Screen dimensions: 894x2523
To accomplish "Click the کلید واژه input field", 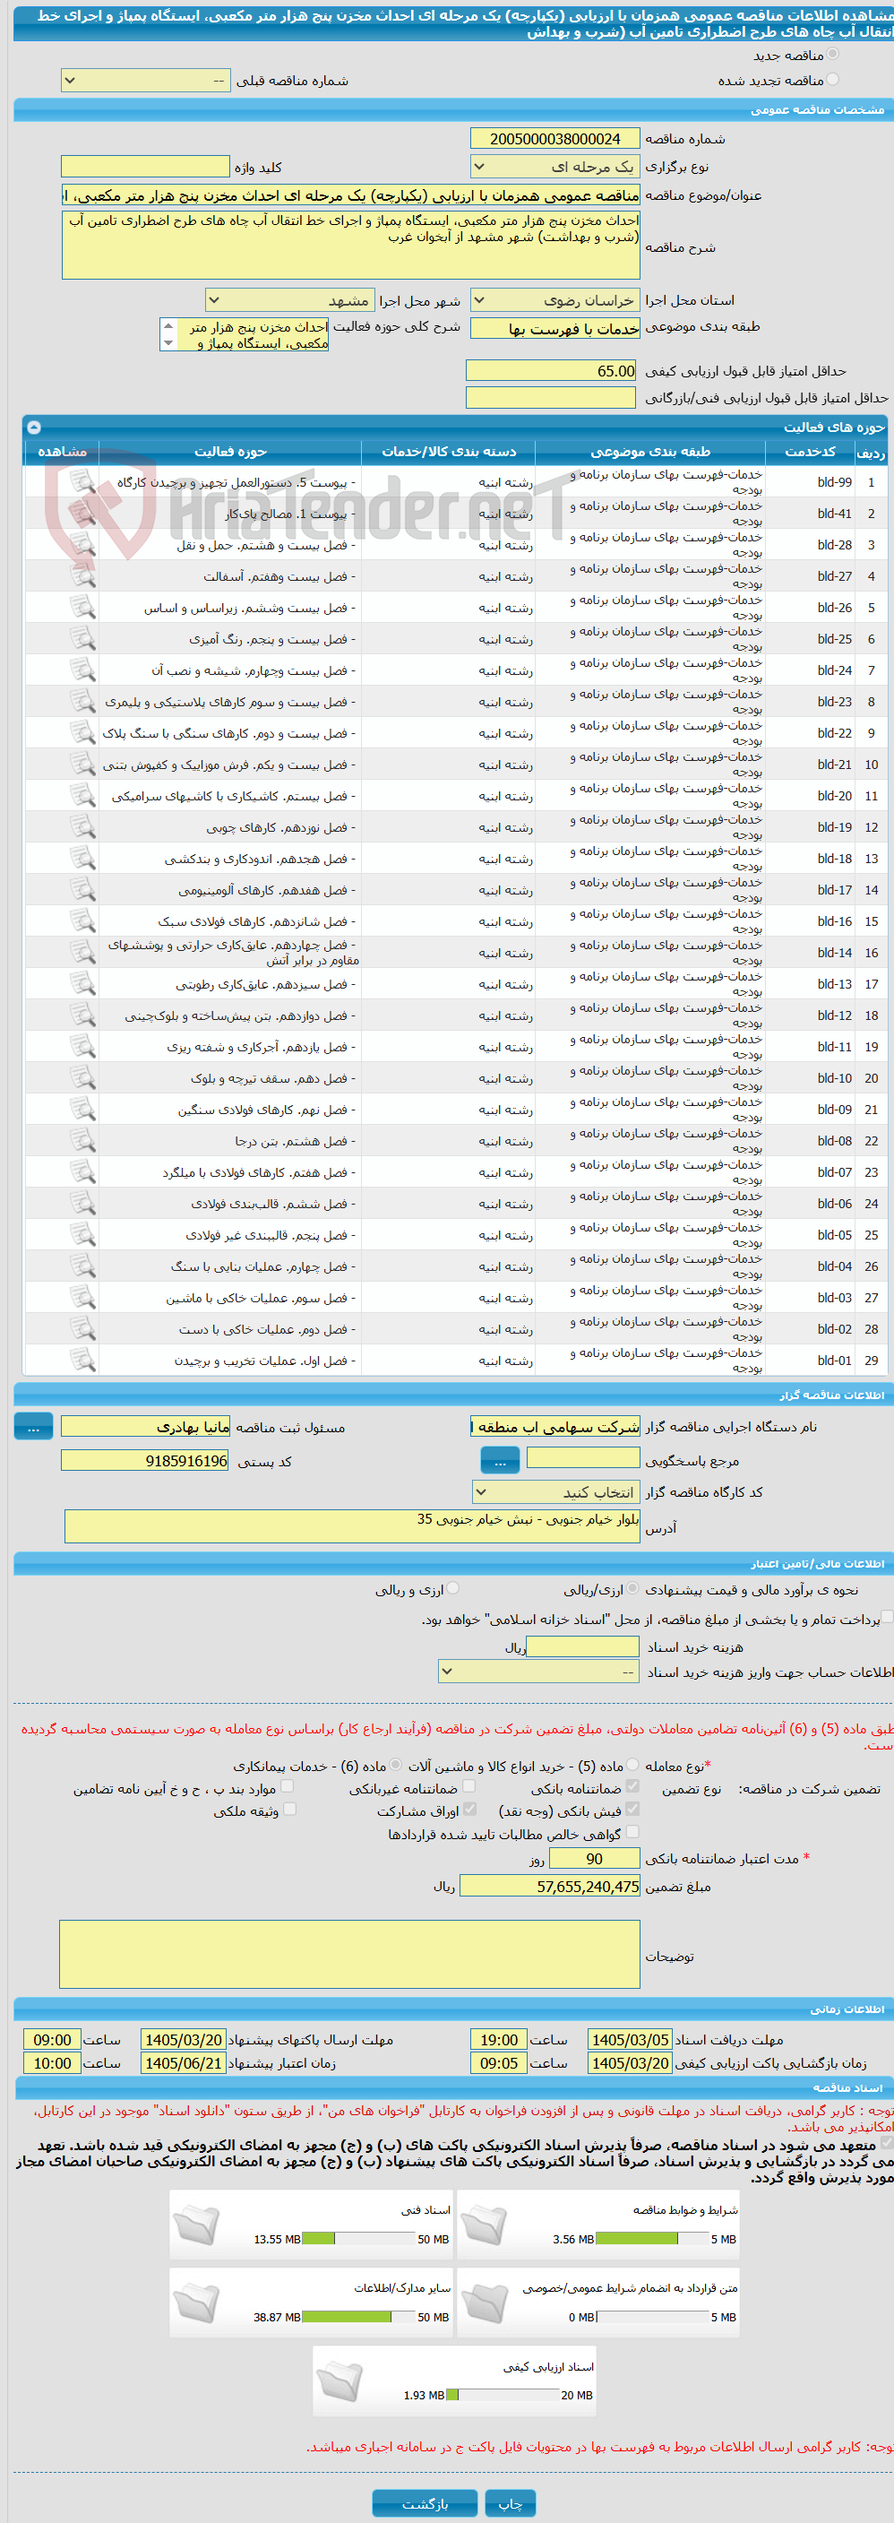I will 145,167.
